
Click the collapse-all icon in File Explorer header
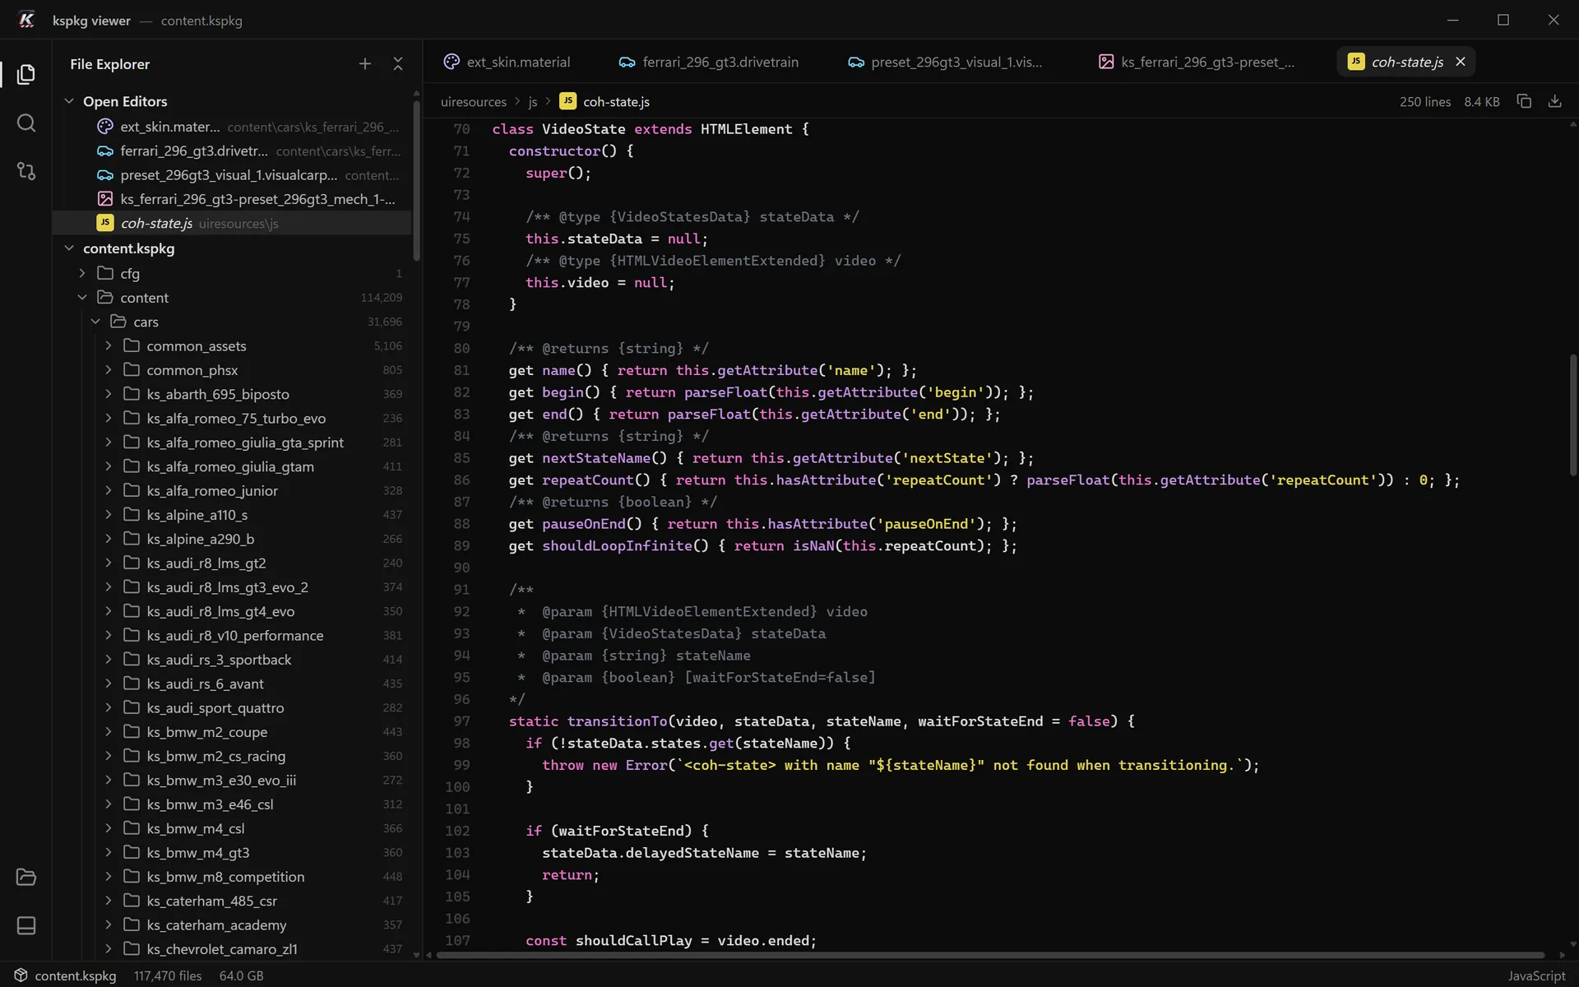click(x=398, y=64)
